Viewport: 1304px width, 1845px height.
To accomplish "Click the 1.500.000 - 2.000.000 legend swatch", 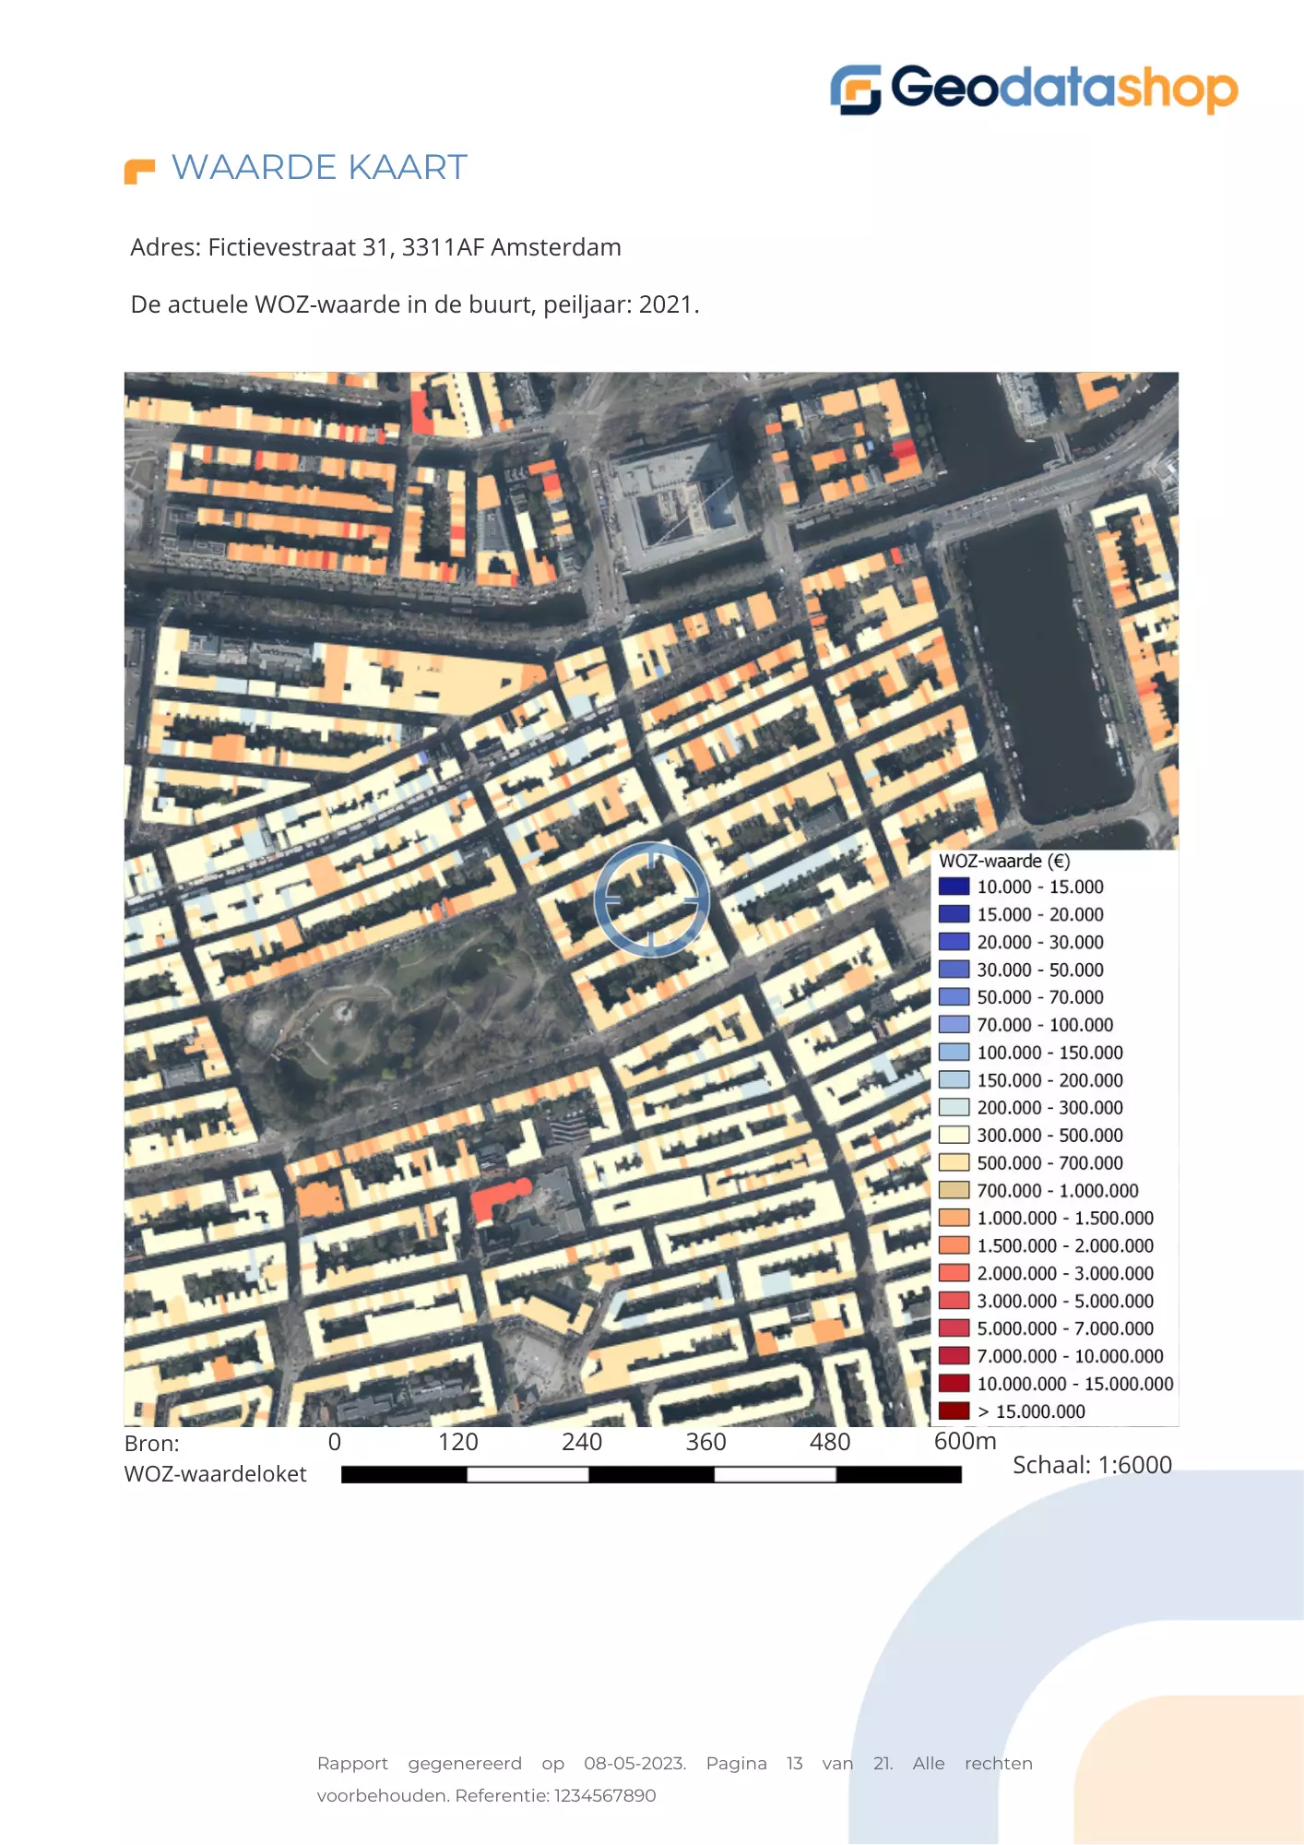I will pyautogui.click(x=954, y=1245).
